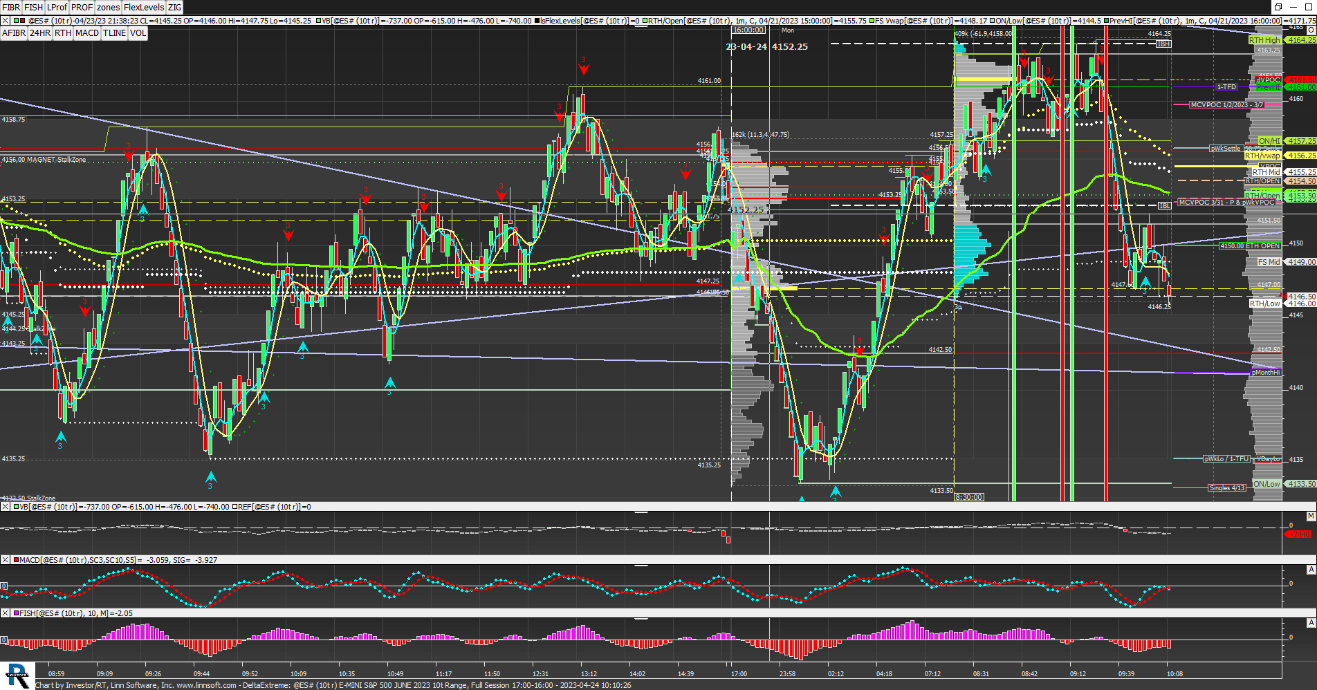Click the 1-TFD purple label

tap(1226, 87)
